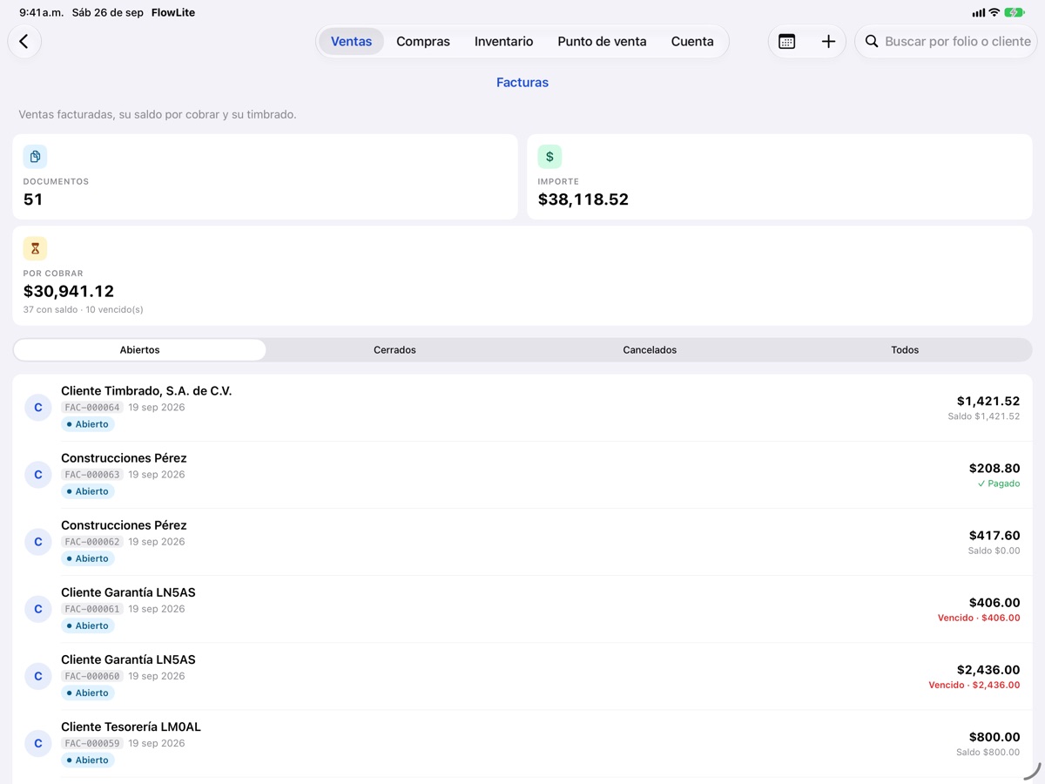Open the Cuenta tab
This screenshot has height=784, width=1045.
click(x=692, y=41)
